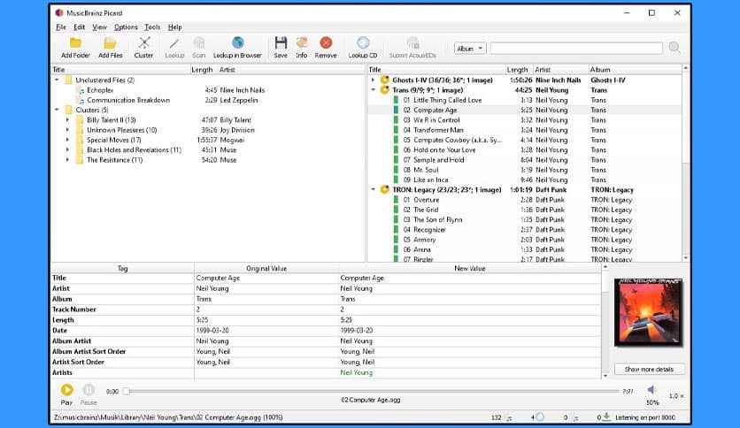Open the Album search type dropdown

[x=470, y=48]
